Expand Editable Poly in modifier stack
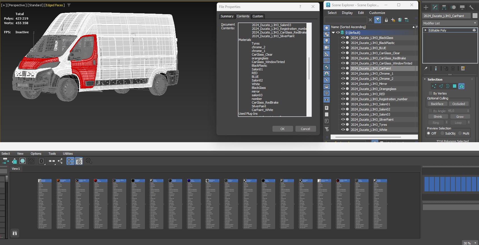This screenshot has height=245, width=479. coord(426,30)
